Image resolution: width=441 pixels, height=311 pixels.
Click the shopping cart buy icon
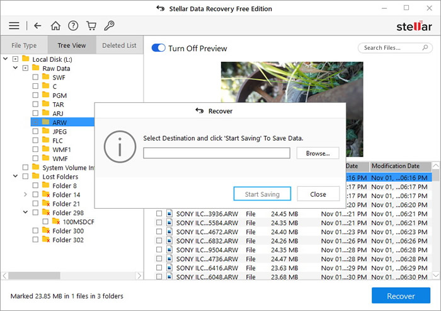point(91,26)
